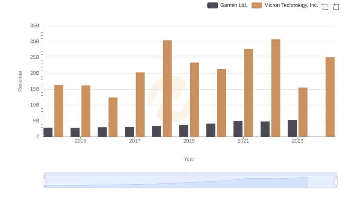Toggle Micron Technology, Inc. legend entry
344x198 pixels.
285,5
